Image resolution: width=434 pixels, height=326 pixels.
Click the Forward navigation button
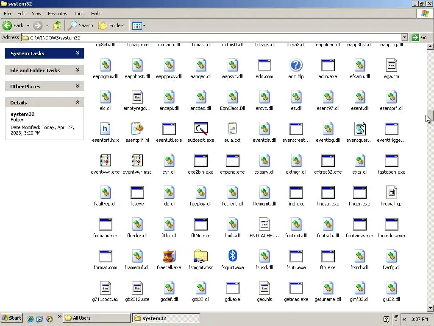click(38, 25)
